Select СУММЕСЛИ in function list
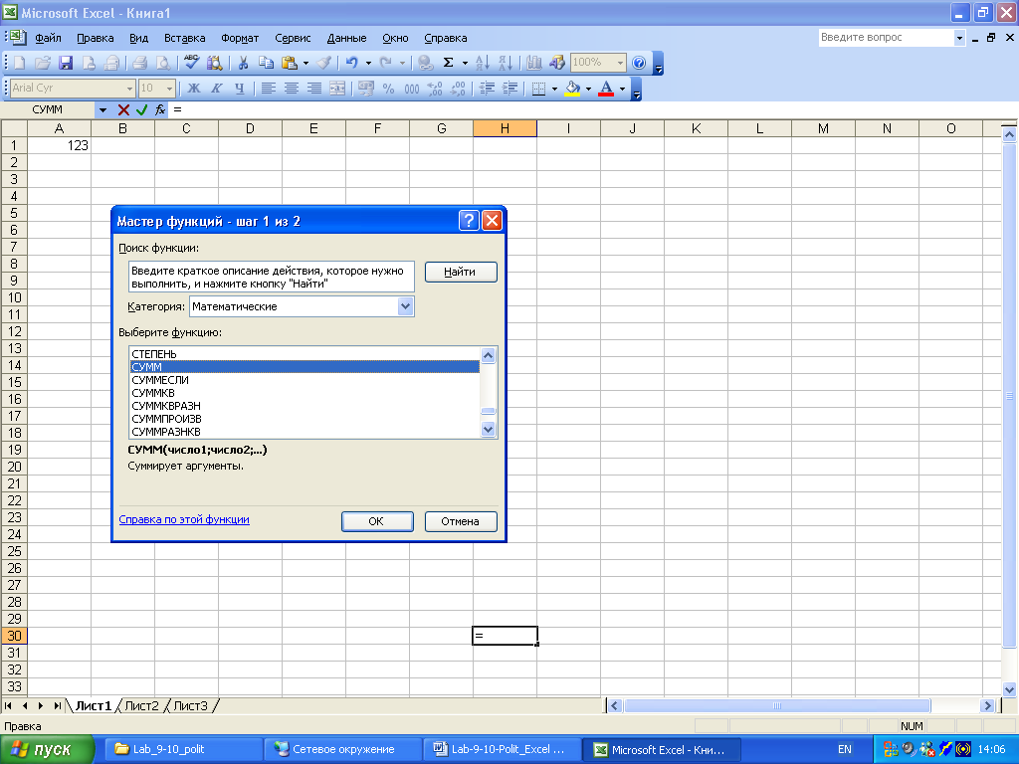This screenshot has height=764, width=1019. click(305, 380)
